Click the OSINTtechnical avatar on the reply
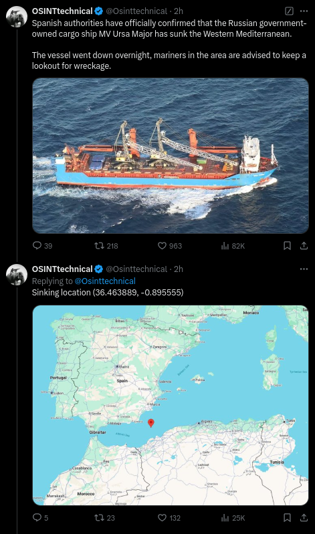 click(x=17, y=275)
